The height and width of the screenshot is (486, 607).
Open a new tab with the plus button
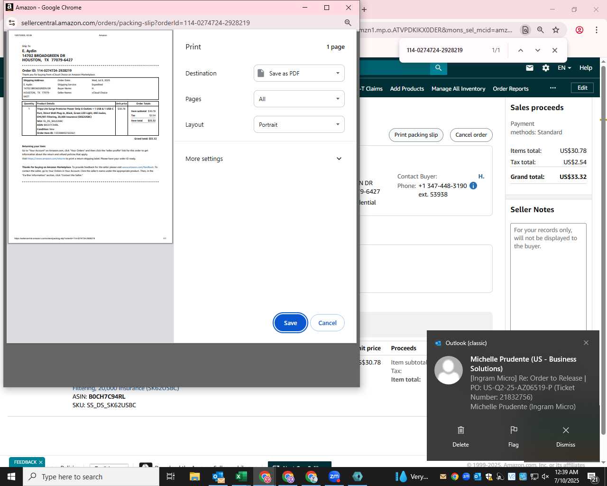[364, 9]
